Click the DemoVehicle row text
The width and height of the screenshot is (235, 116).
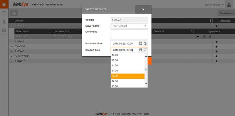[x=22, y=56]
